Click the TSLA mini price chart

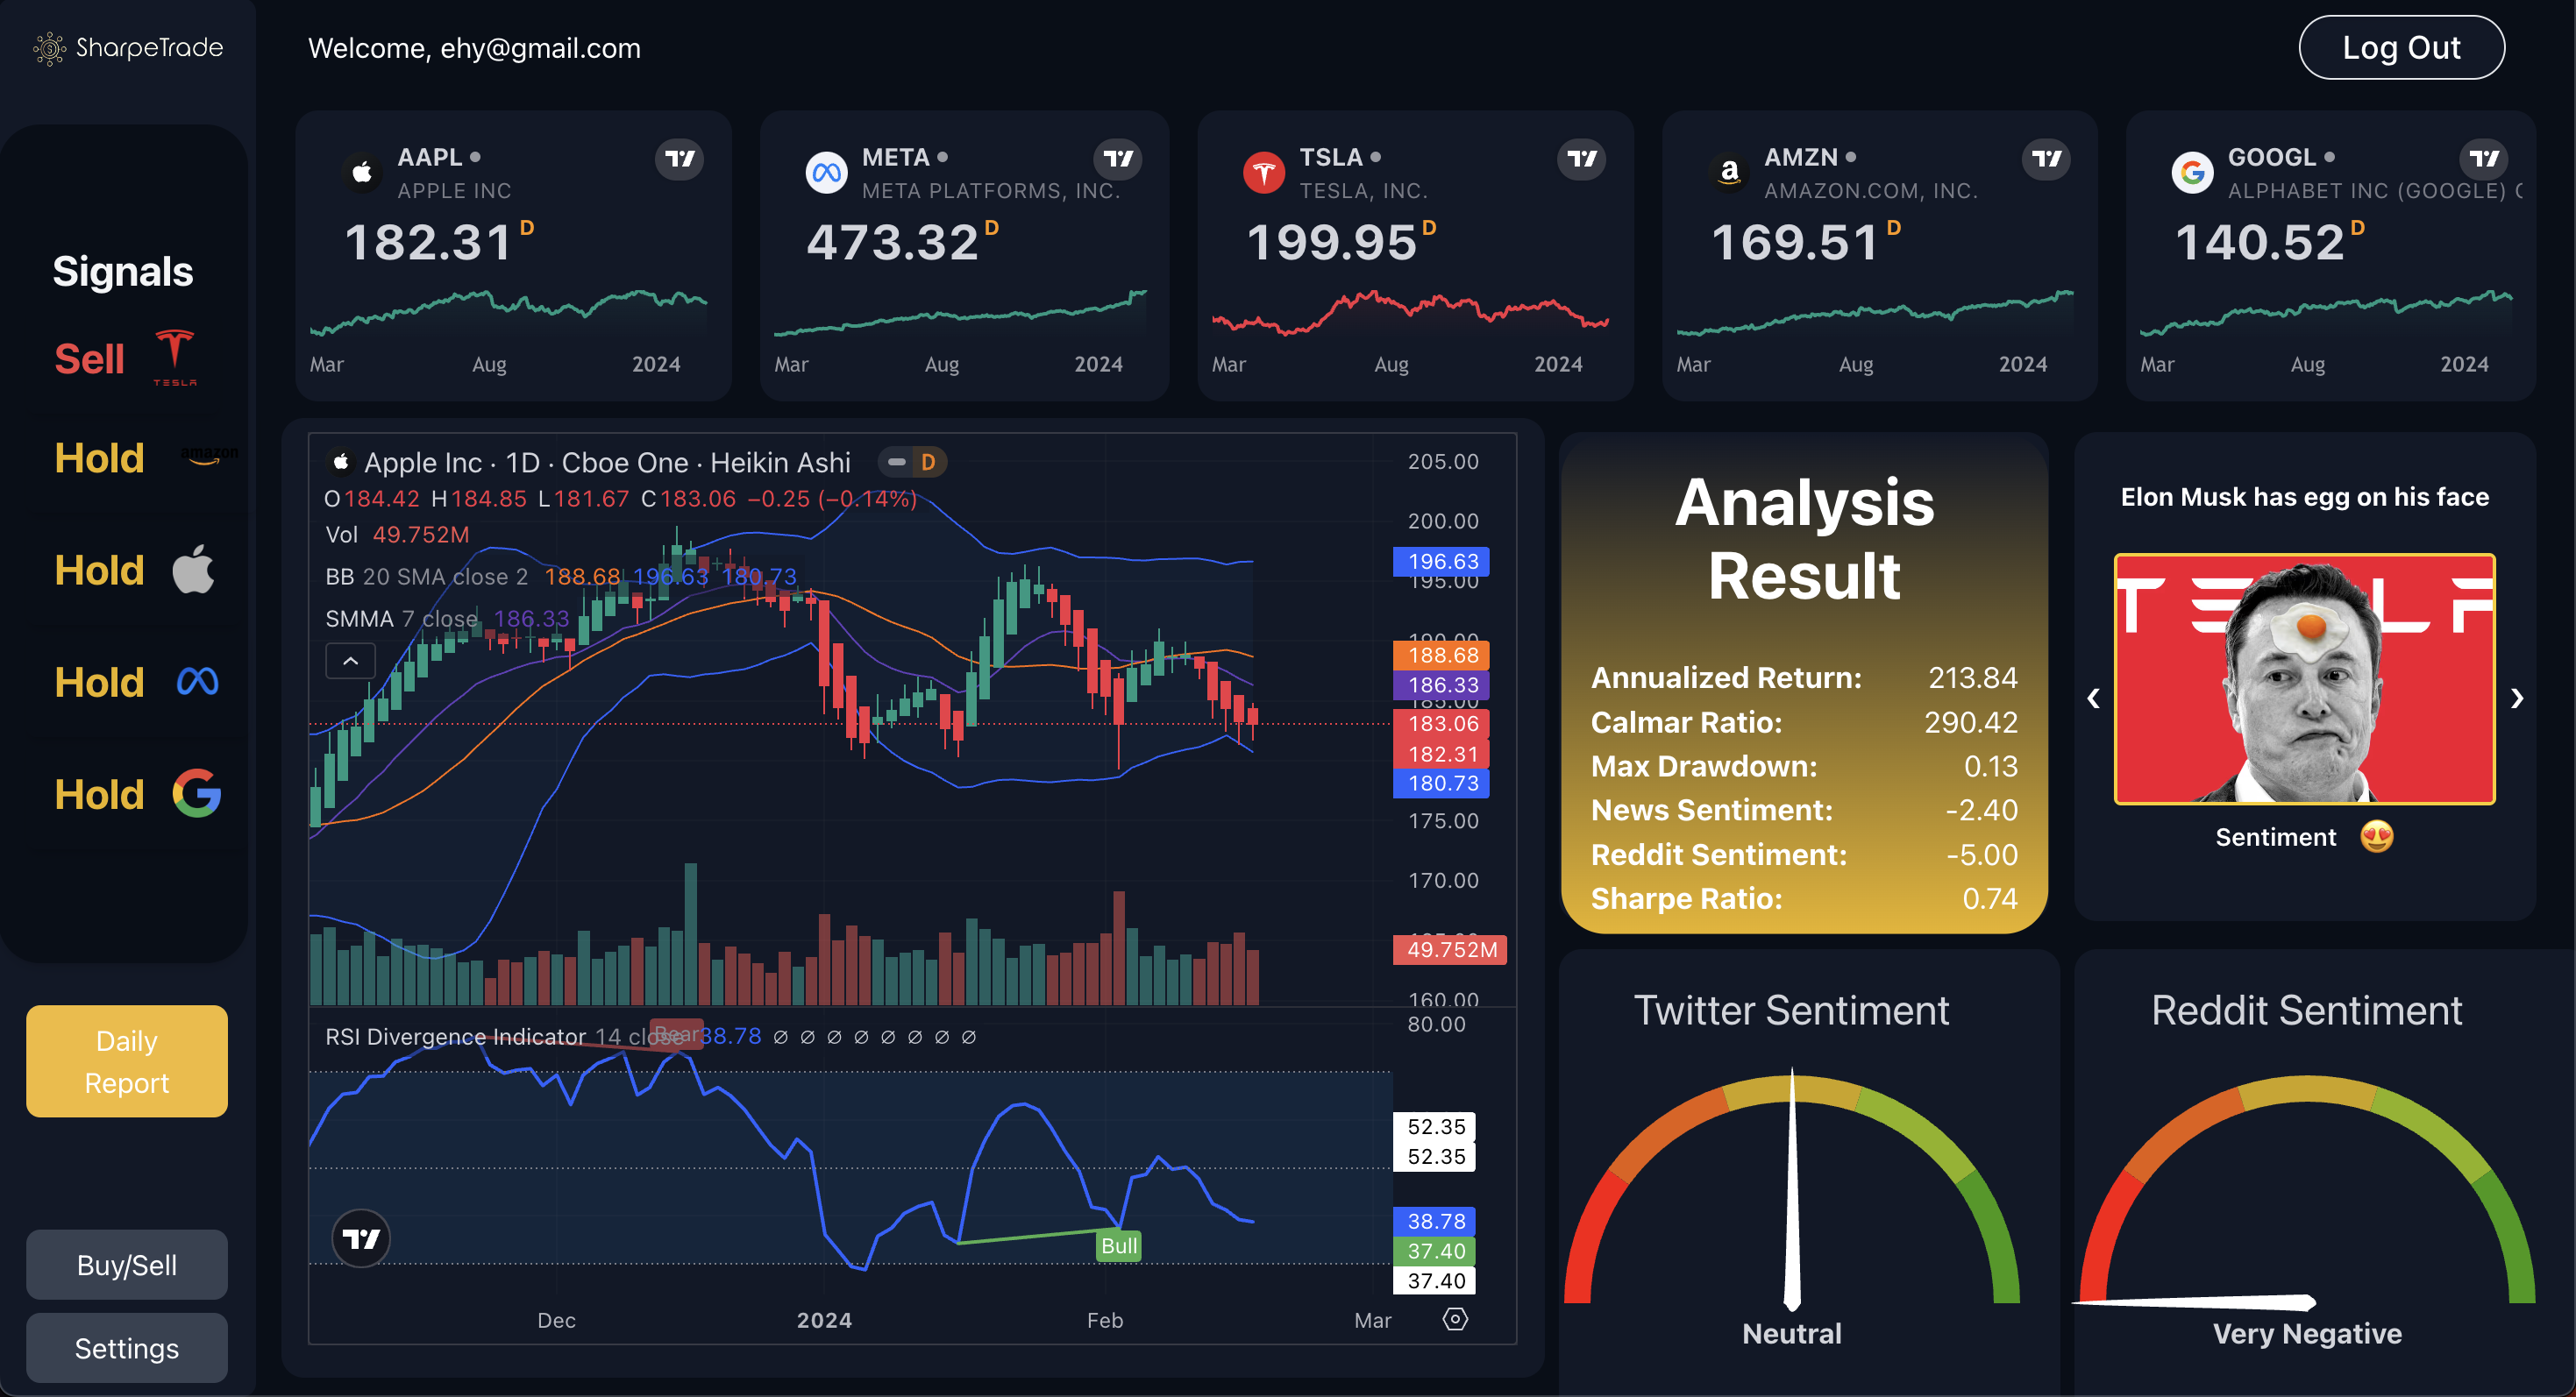coord(1410,312)
